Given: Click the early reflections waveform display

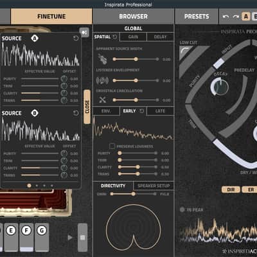Looking at the screenshot, I should coord(133,128).
